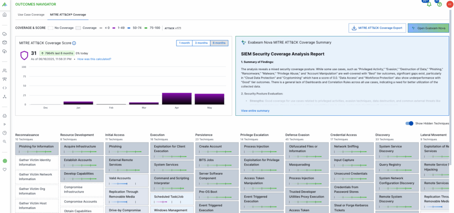Click MITRE ATT&CK Coverage Export button

(377, 28)
